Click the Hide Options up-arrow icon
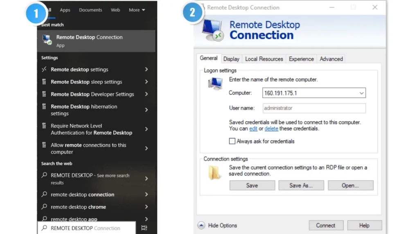 coord(201,225)
